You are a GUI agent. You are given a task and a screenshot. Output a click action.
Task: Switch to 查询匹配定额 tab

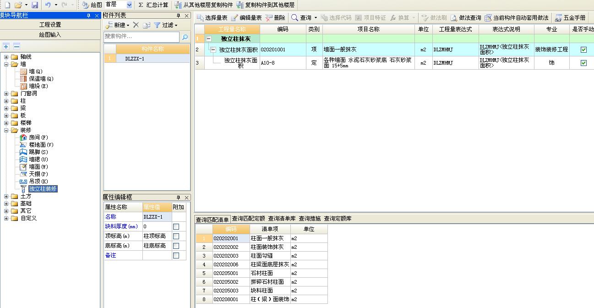[248, 219]
